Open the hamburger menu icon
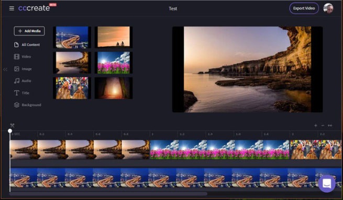Viewport: 343px width, 200px height. (12, 8)
